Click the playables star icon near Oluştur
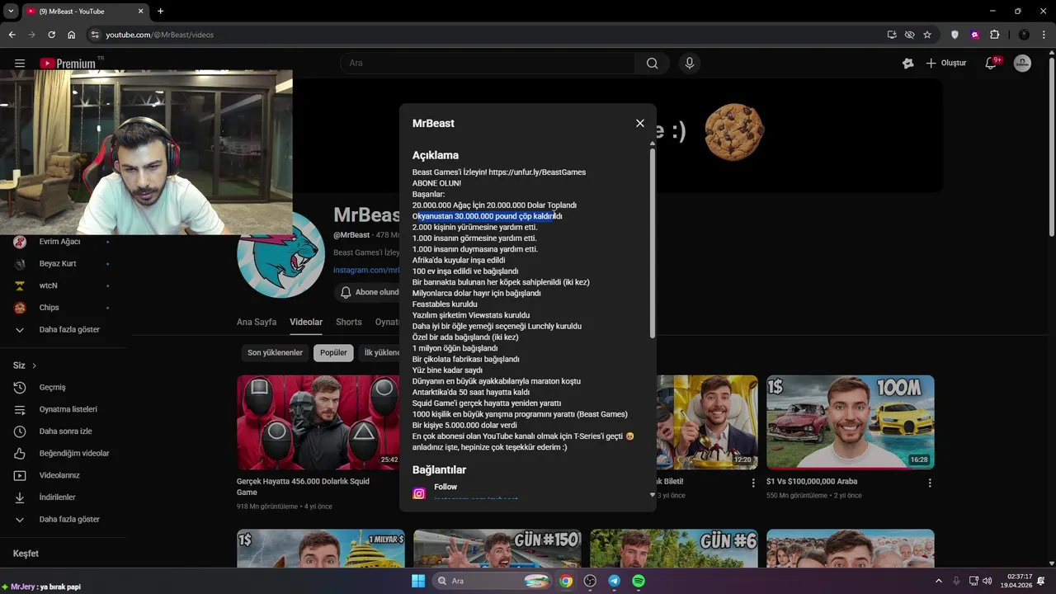 point(908,64)
